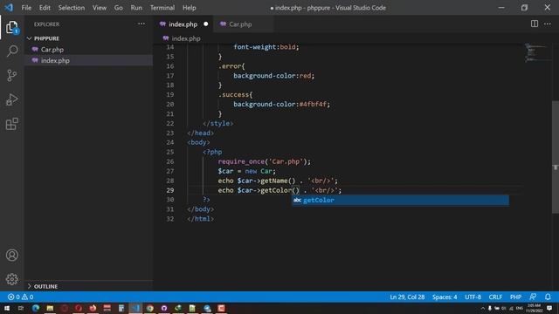559x314 pixels.
Task: Click the feedback icon in status bar
Action: tap(533, 297)
